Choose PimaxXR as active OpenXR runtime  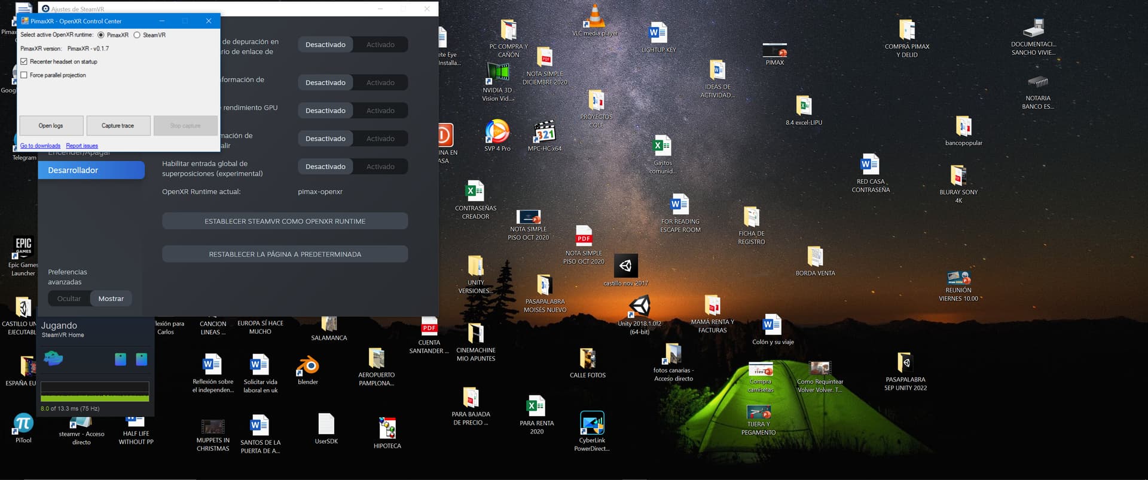(x=113, y=35)
